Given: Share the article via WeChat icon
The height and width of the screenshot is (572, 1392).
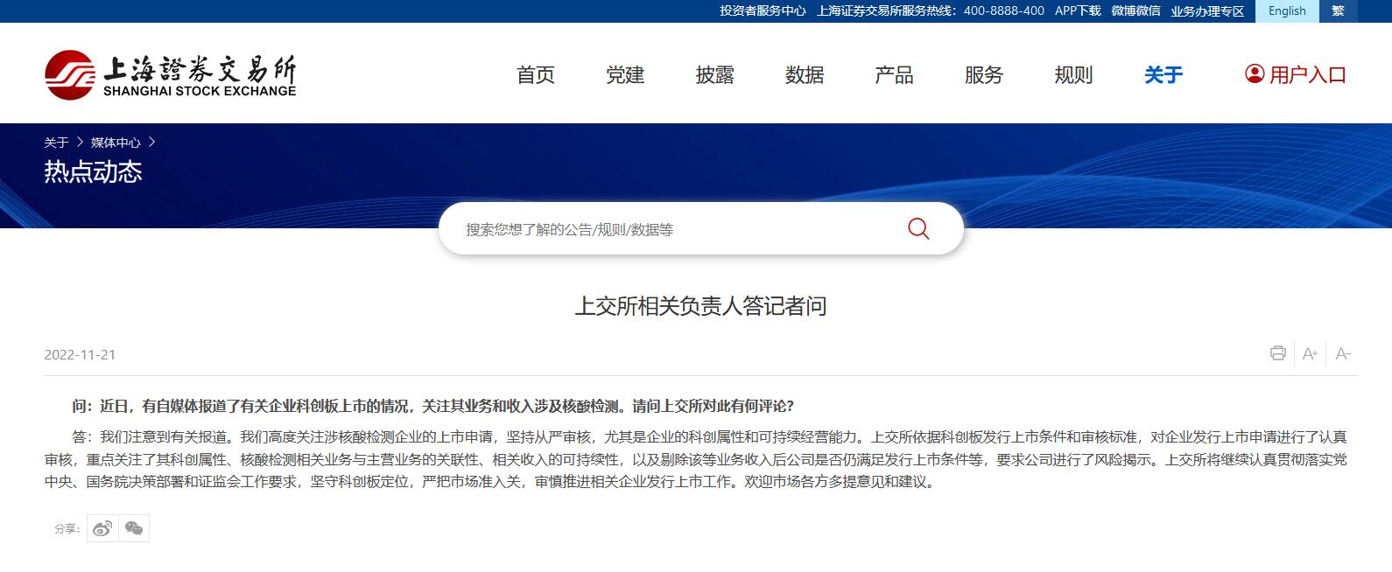Looking at the screenshot, I should coord(134,528).
